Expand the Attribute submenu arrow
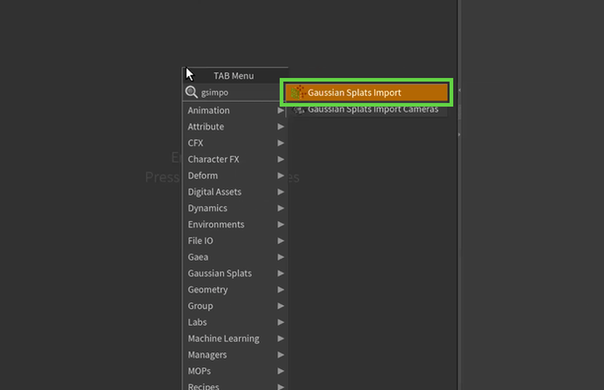This screenshot has height=390, width=604. pos(281,127)
